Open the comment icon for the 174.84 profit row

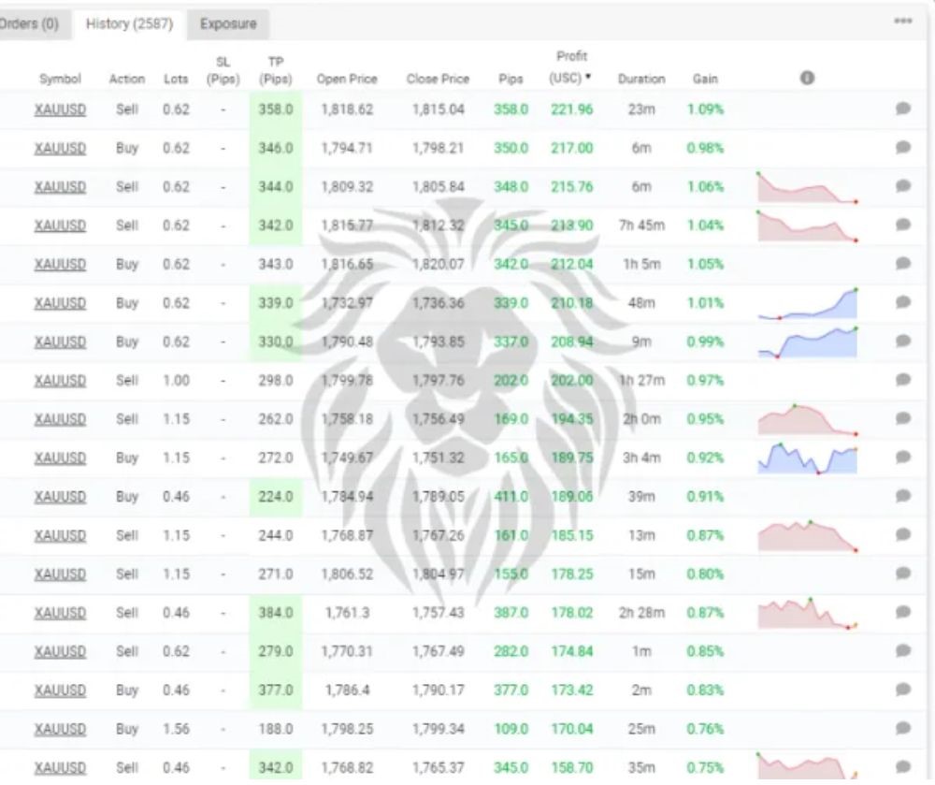pos(903,651)
